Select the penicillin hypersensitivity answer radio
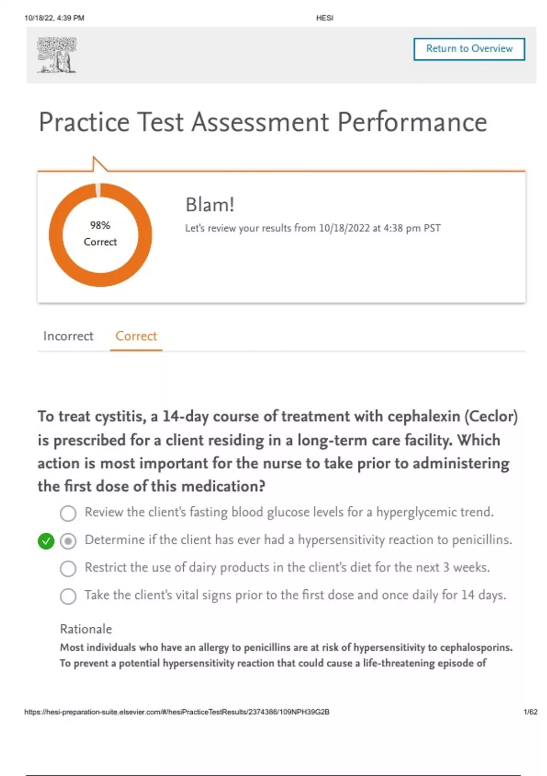Image resolution: width=547 pixels, height=776 pixels. click(x=68, y=541)
